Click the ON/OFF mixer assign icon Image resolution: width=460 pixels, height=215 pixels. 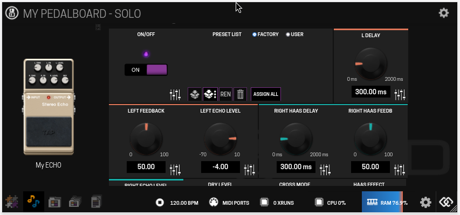(175, 94)
